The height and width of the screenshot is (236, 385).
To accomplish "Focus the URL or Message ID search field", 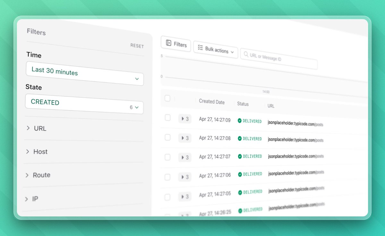I will coord(279,59).
